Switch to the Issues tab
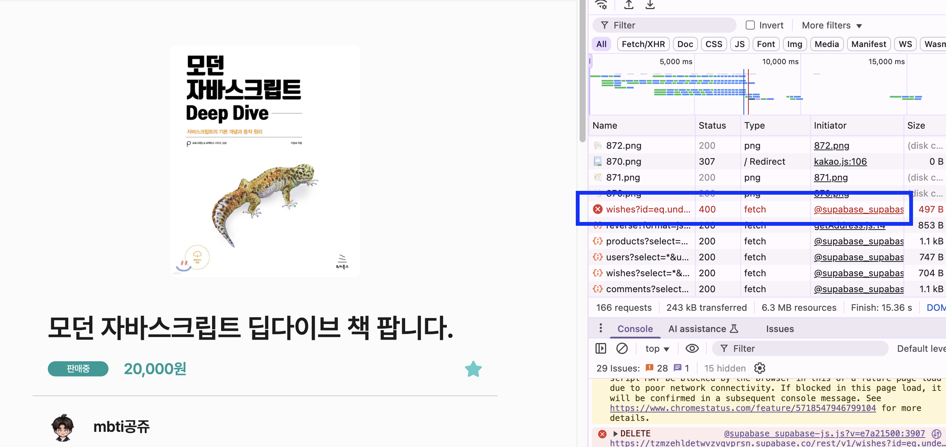The width and height of the screenshot is (946, 447). pyautogui.click(x=779, y=329)
